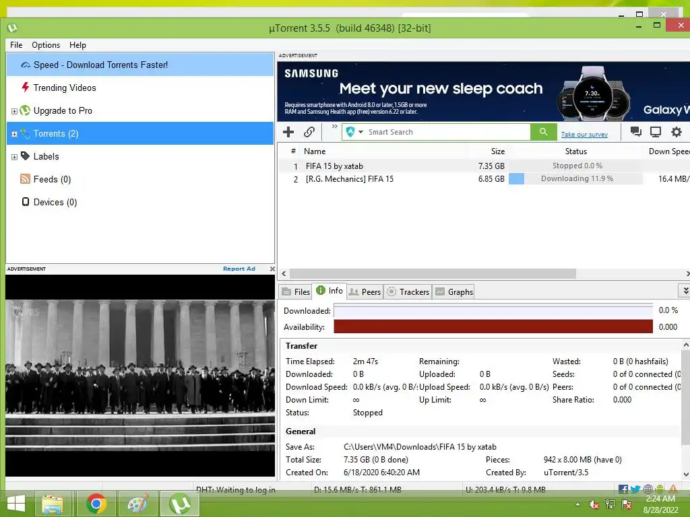This screenshot has width=690, height=517.
Task: Click the red Availability bar
Action: (493, 326)
